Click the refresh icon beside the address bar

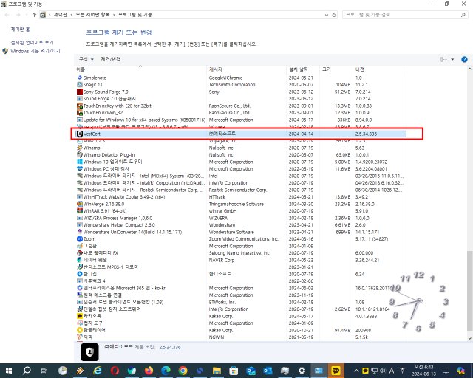pos(334,15)
